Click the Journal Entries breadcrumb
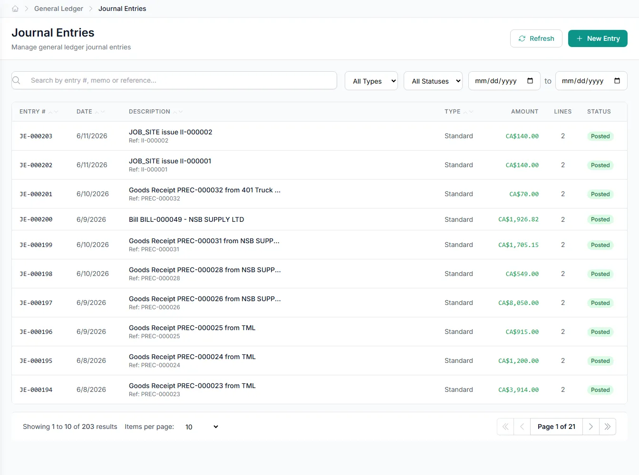The height and width of the screenshot is (475, 639). (x=122, y=9)
